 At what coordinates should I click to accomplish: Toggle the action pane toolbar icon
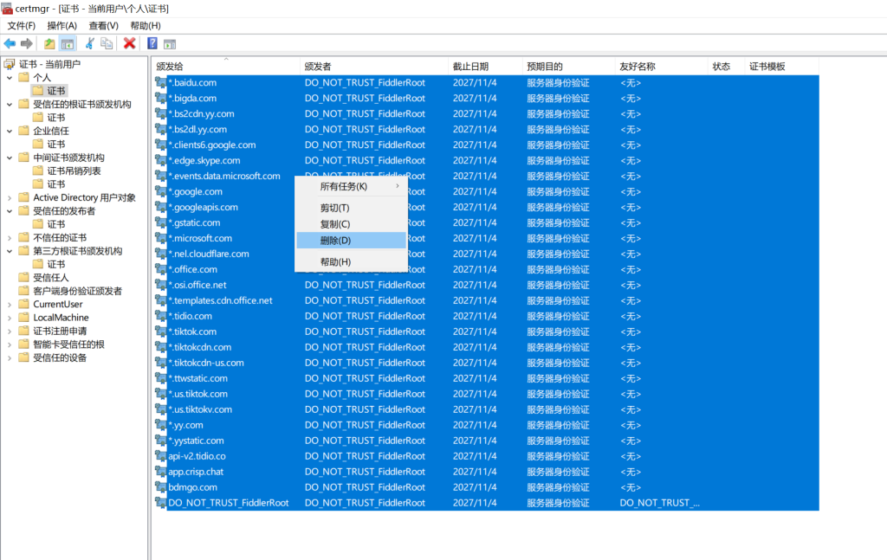coord(170,43)
